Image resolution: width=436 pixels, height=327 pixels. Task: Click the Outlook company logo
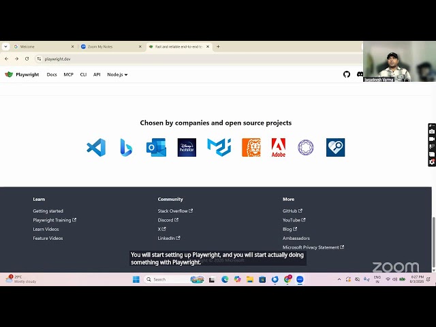(156, 147)
